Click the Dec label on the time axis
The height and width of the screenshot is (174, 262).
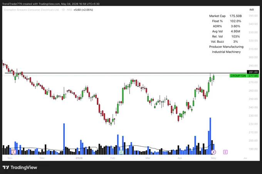42,158
